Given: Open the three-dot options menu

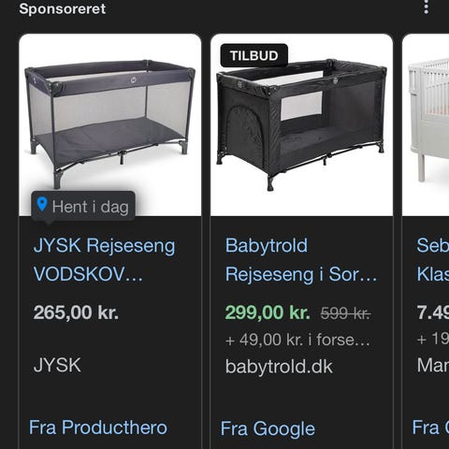Looking at the screenshot, I should (427, 7).
